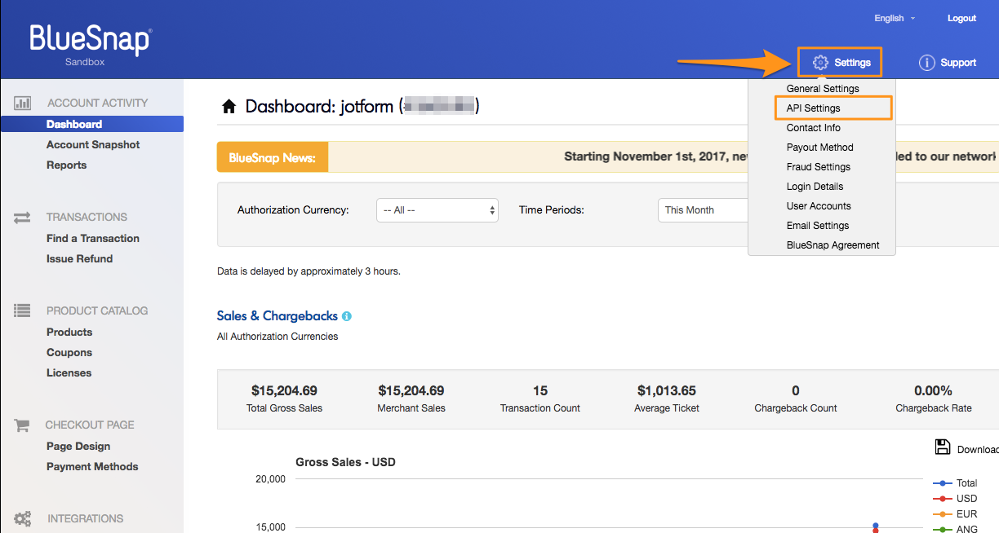Click the Transactions arrows icon
The image size is (999, 533).
(x=22, y=218)
